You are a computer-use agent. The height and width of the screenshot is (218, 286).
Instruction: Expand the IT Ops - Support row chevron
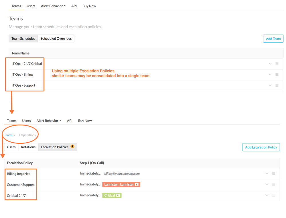point(270,85)
